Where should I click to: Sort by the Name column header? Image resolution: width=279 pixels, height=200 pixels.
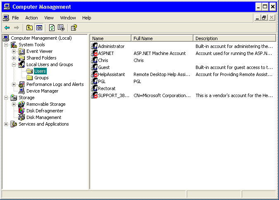click(x=111, y=38)
